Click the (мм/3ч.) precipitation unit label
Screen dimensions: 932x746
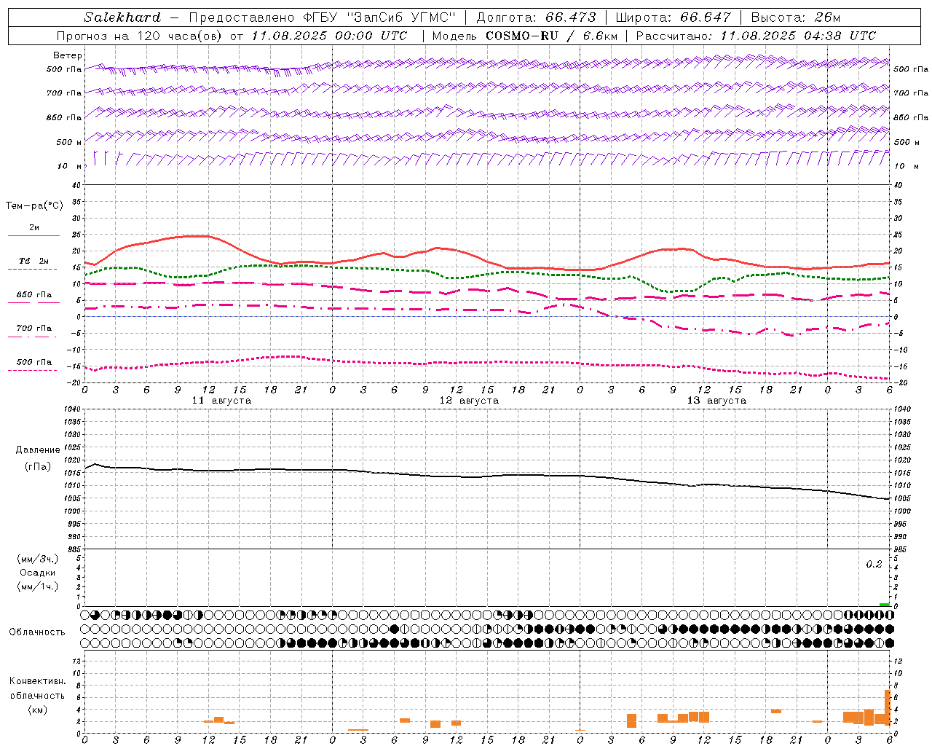point(38,559)
